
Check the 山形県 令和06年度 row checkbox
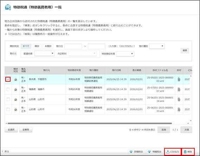(8, 110)
